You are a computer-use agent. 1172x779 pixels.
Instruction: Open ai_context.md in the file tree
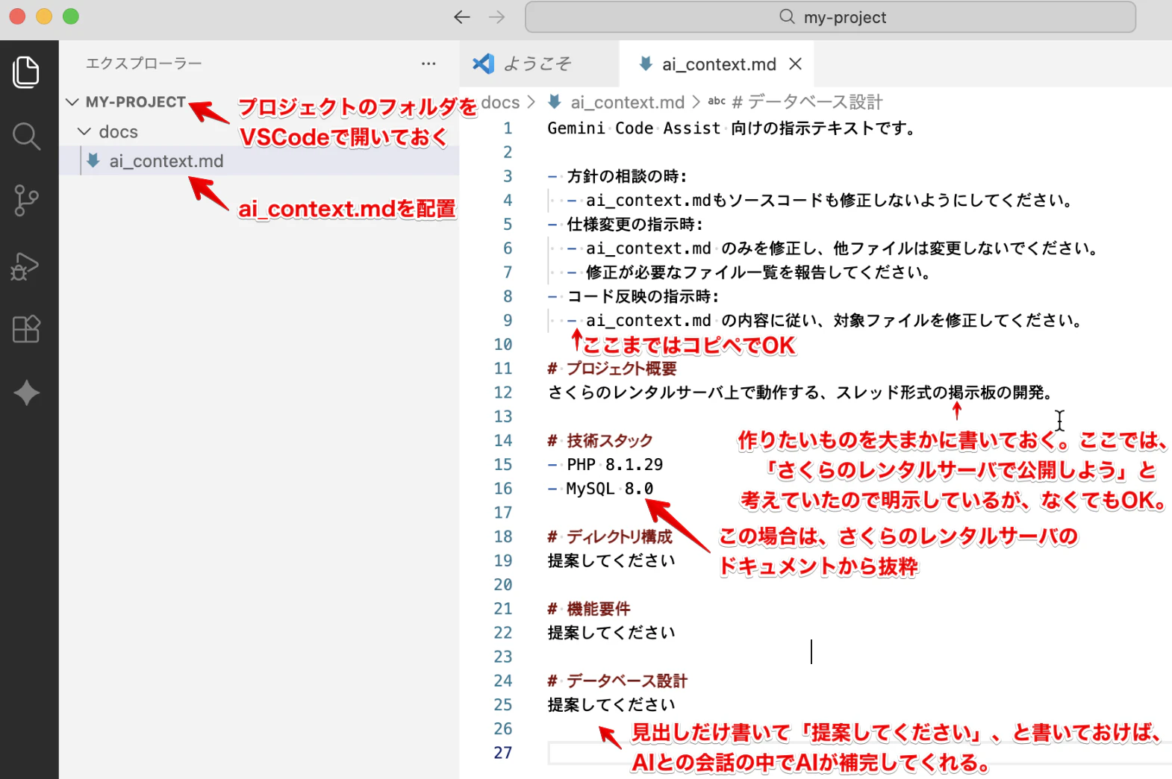pos(259,161)
